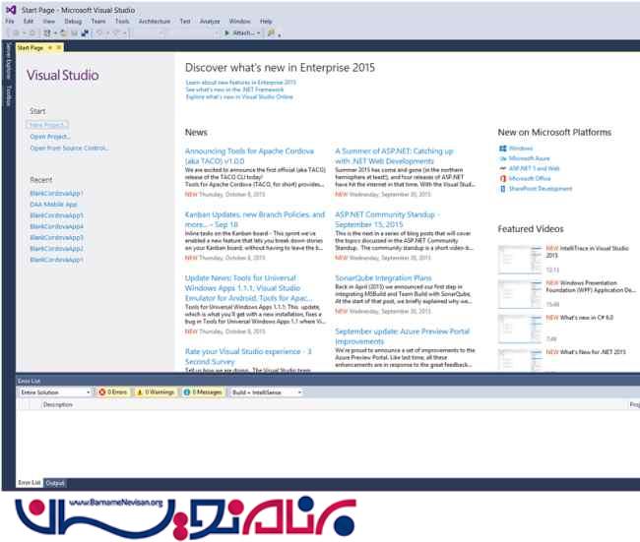
Task: Click the Microsoft Office icon
Action: [503, 179]
